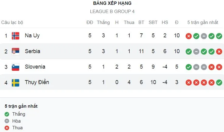Open the Na Uy team link
The width and height of the screenshot is (224, 132).
click(x=32, y=36)
